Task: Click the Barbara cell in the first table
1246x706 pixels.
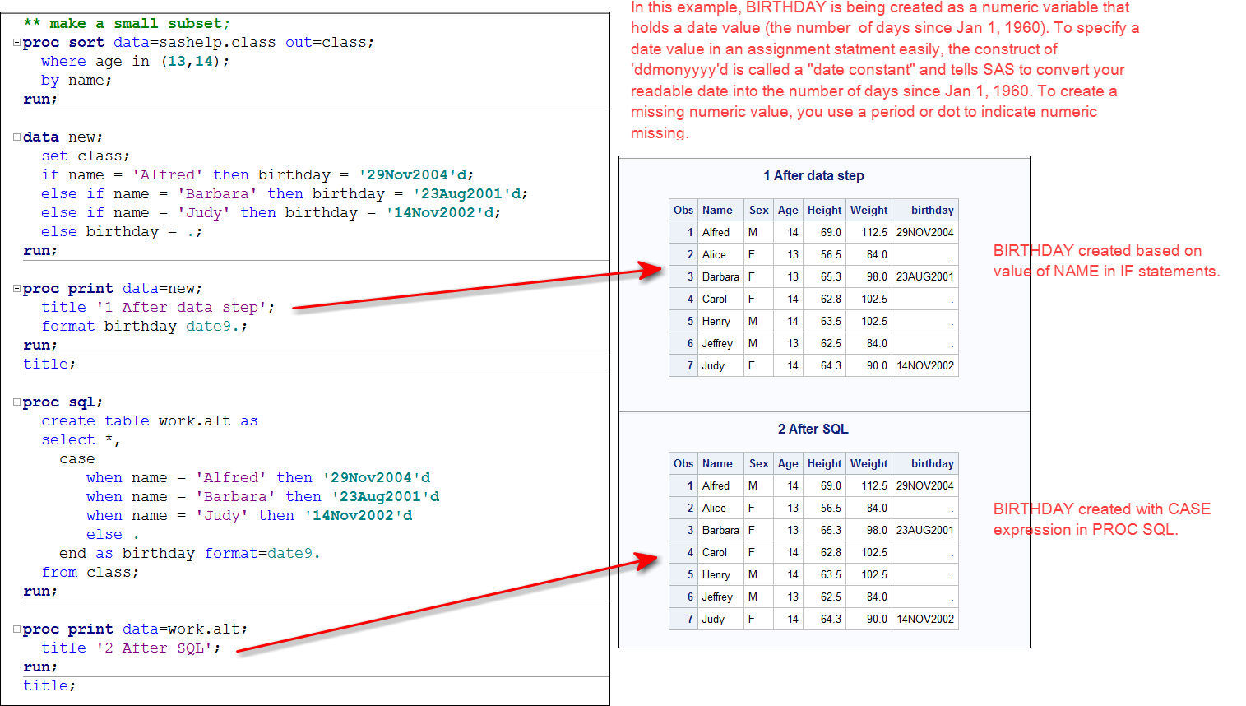Action: [721, 276]
